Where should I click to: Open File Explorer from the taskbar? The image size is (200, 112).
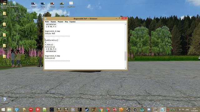click(x=9, y=110)
